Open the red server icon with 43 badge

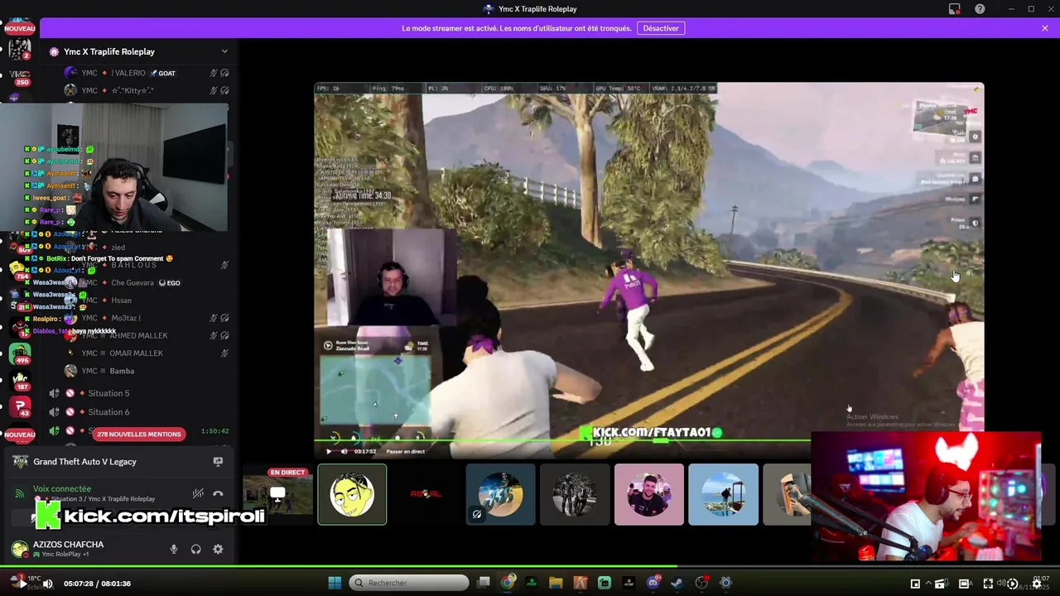(20, 406)
